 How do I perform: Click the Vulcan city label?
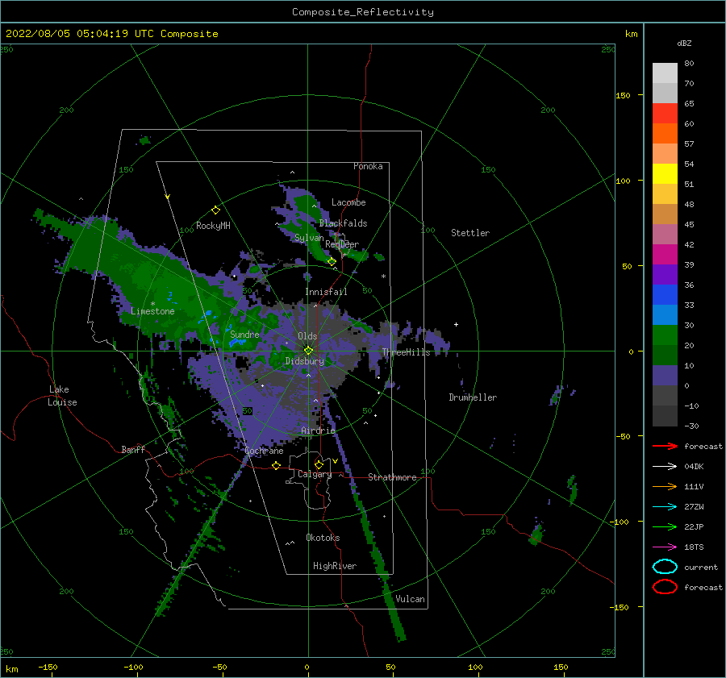[411, 599]
